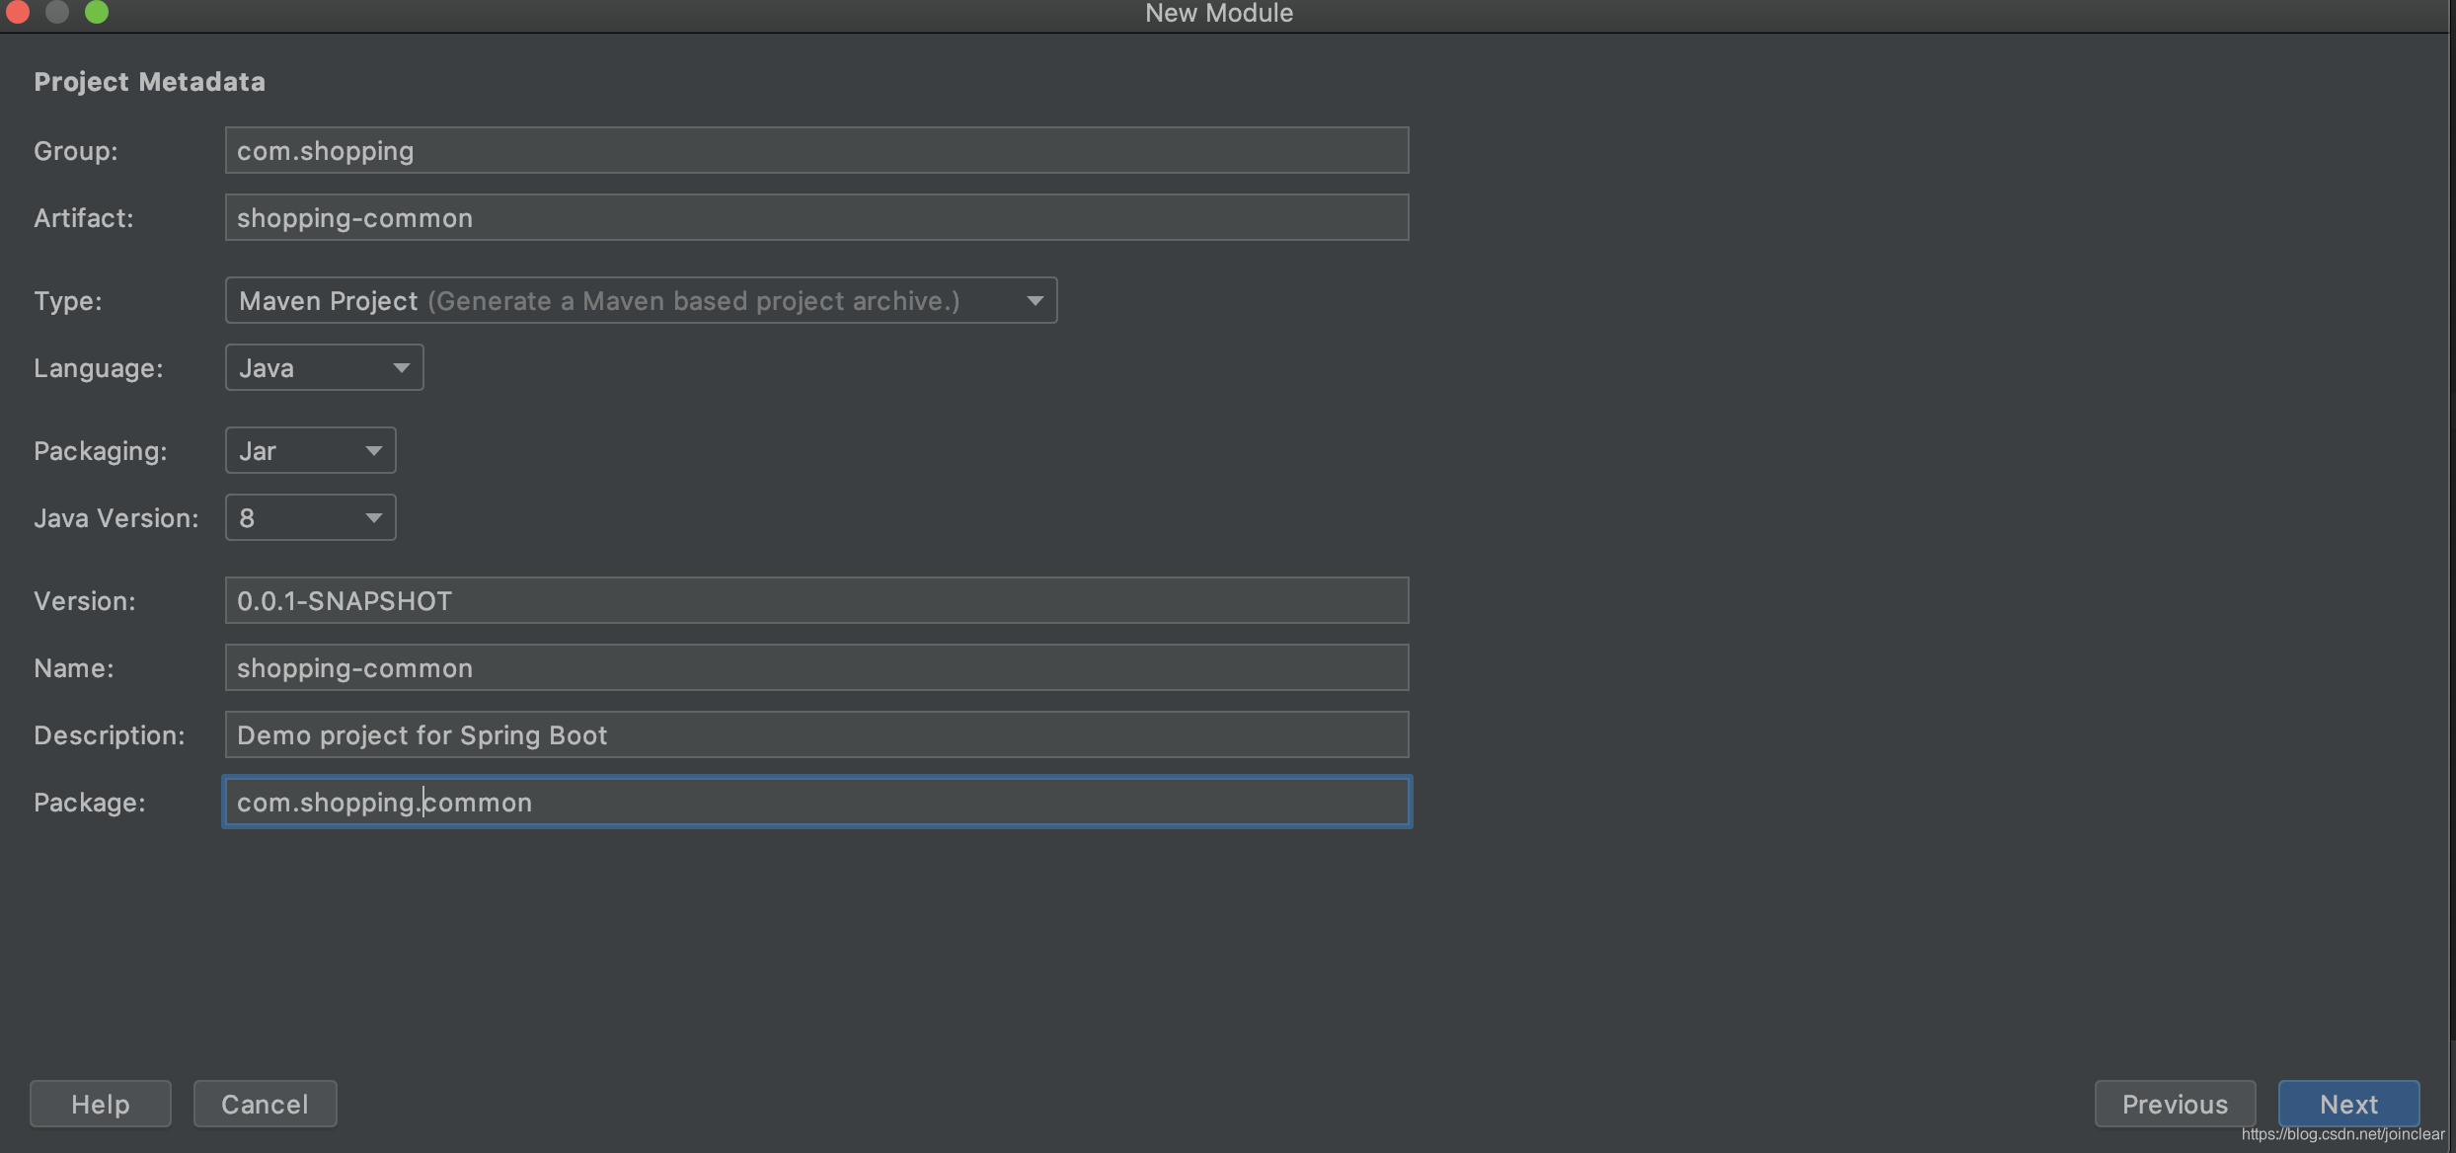Click the Artifact name input field
Image resolution: width=2456 pixels, height=1153 pixels.
[816, 216]
